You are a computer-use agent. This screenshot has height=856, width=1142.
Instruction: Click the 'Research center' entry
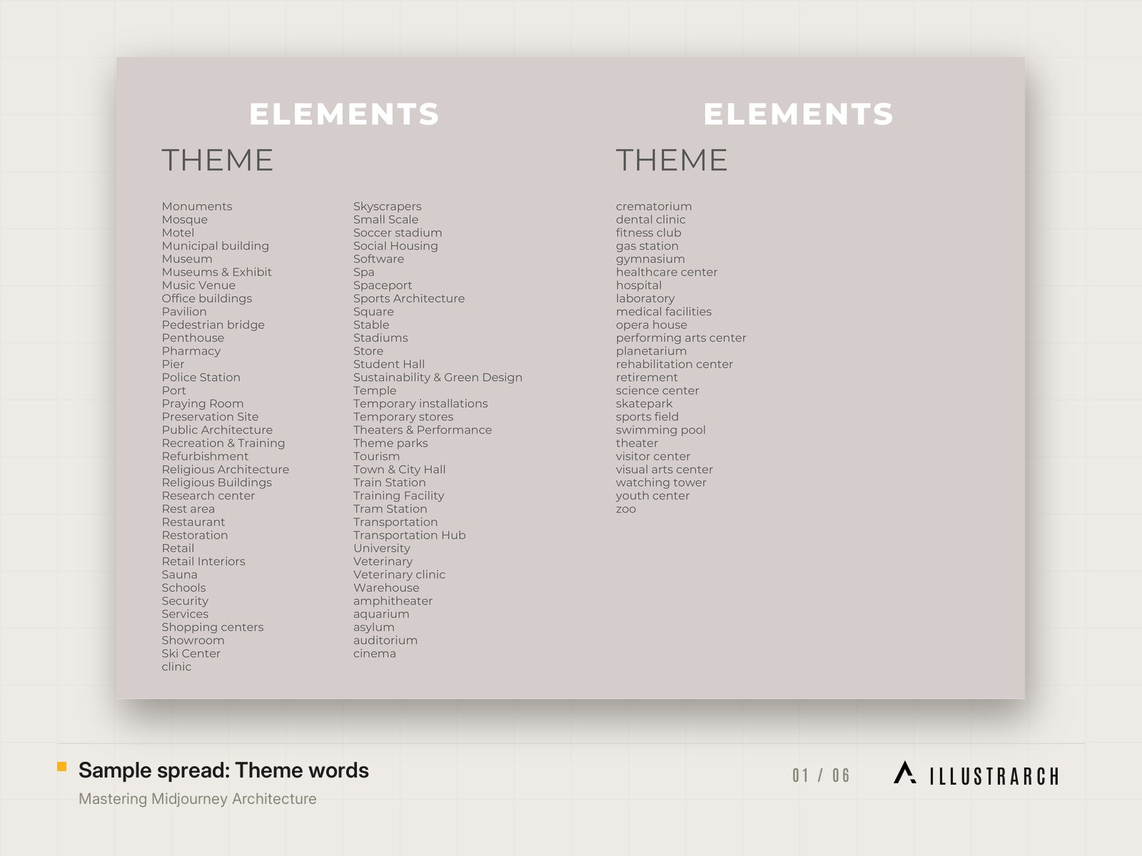pos(208,496)
